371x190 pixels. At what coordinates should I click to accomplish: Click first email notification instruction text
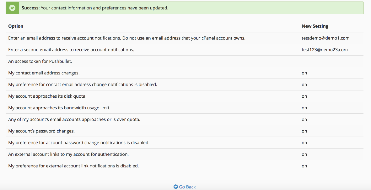pyautogui.click(x=126, y=38)
